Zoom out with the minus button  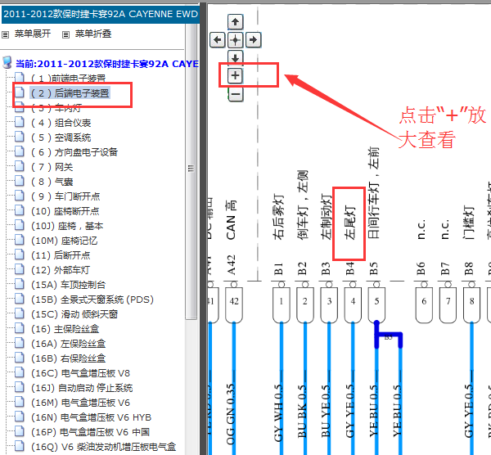point(236,93)
